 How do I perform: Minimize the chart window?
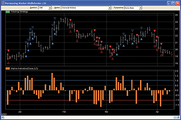coord(169,3)
